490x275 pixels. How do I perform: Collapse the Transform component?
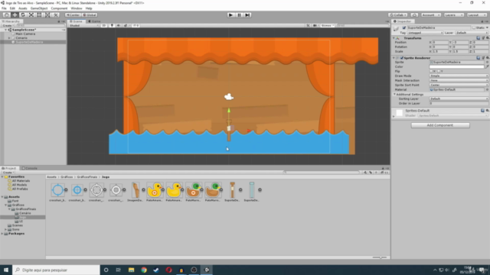click(x=394, y=38)
